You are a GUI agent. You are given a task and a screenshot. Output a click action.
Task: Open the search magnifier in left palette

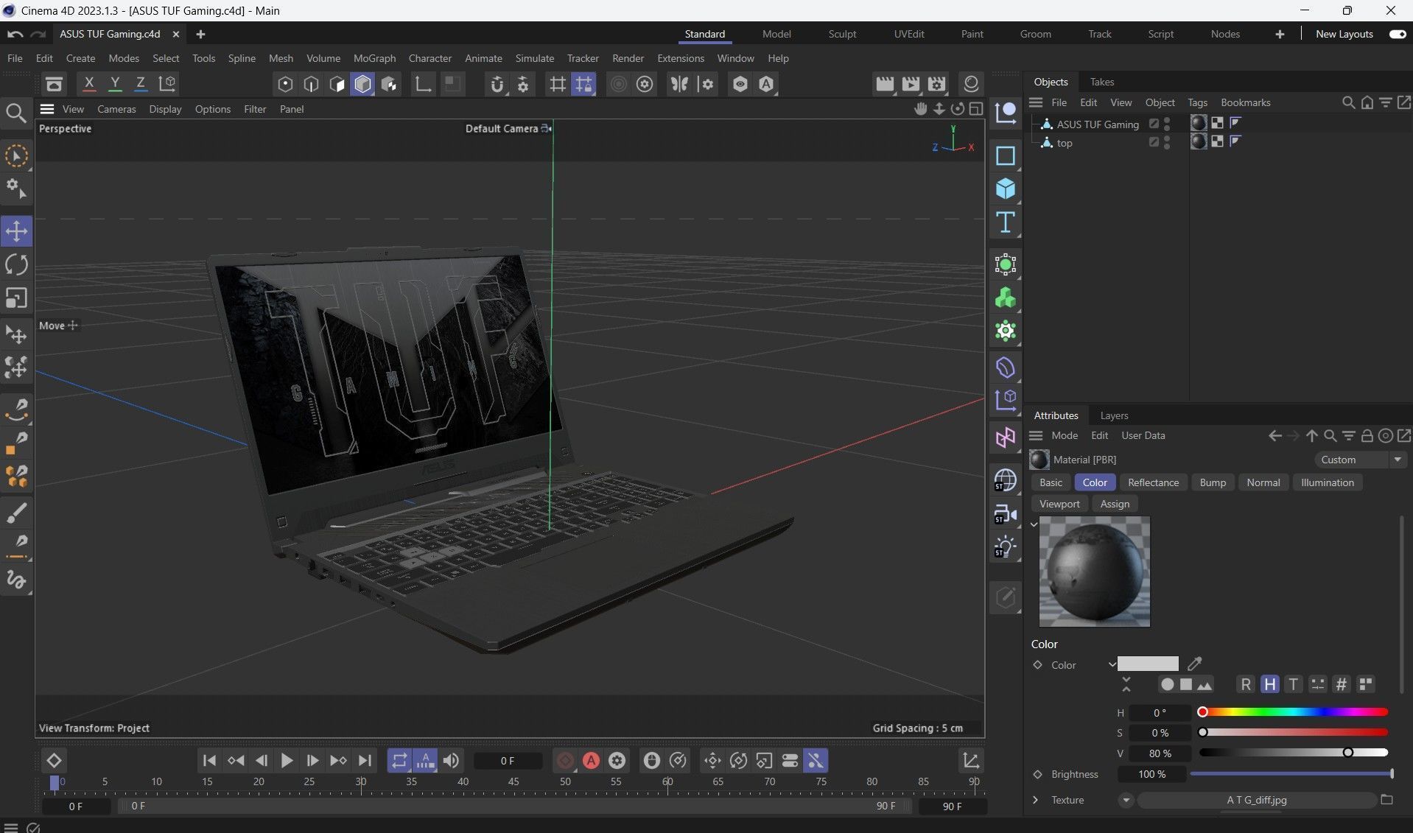click(16, 113)
